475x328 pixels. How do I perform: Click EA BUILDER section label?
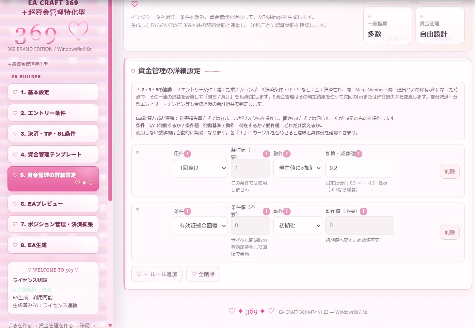click(26, 77)
